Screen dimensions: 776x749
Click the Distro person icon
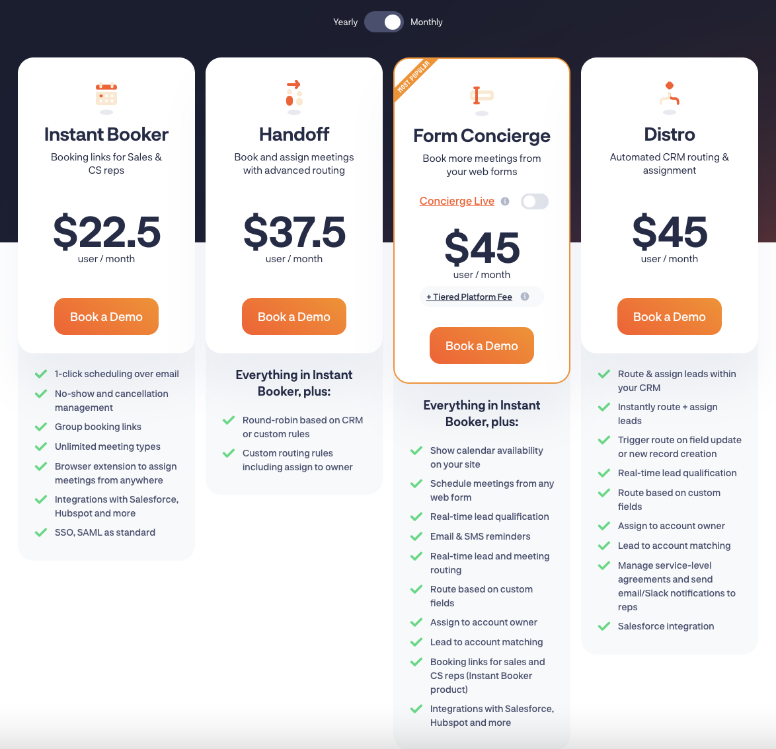point(670,93)
